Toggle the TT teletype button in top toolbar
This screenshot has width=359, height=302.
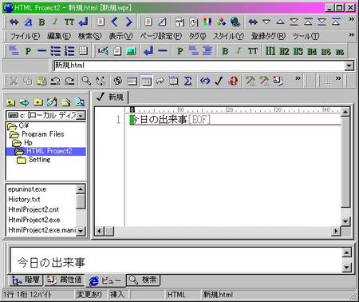pos(69,22)
